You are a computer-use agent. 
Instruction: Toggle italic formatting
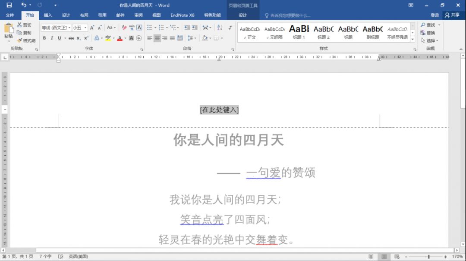point(51,38)
